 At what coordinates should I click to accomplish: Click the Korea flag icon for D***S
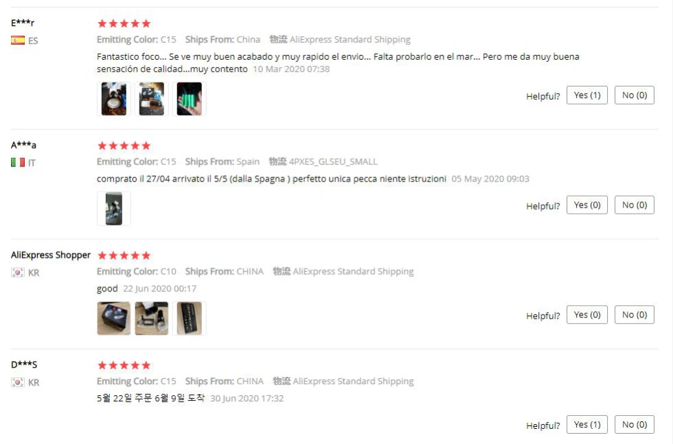[x=18, y=382]
